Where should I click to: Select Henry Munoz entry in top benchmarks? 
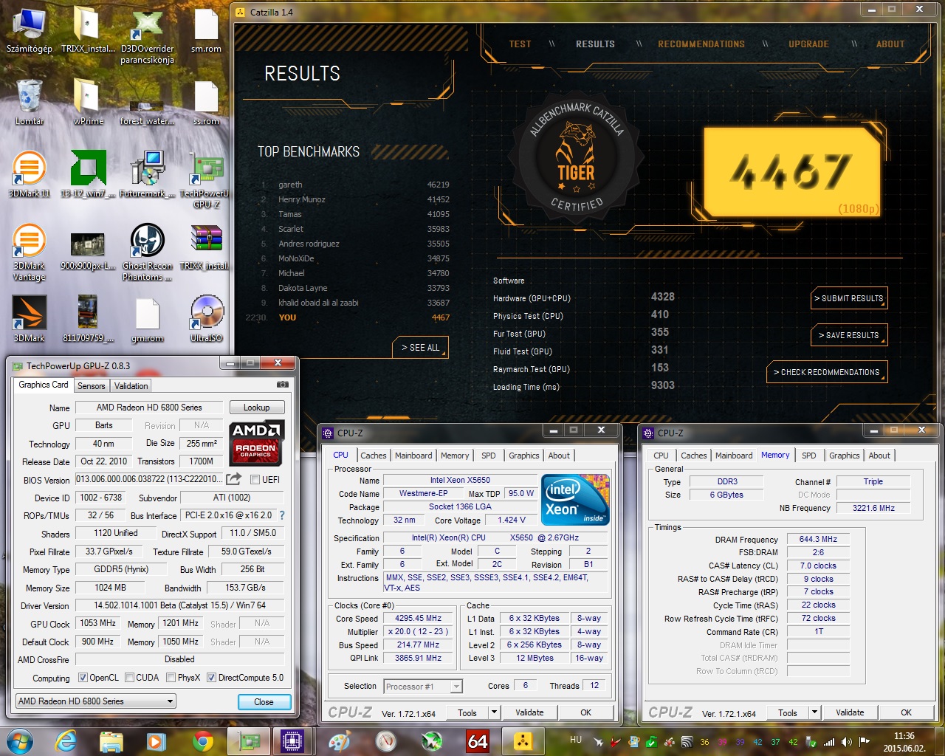click(355, 199)
